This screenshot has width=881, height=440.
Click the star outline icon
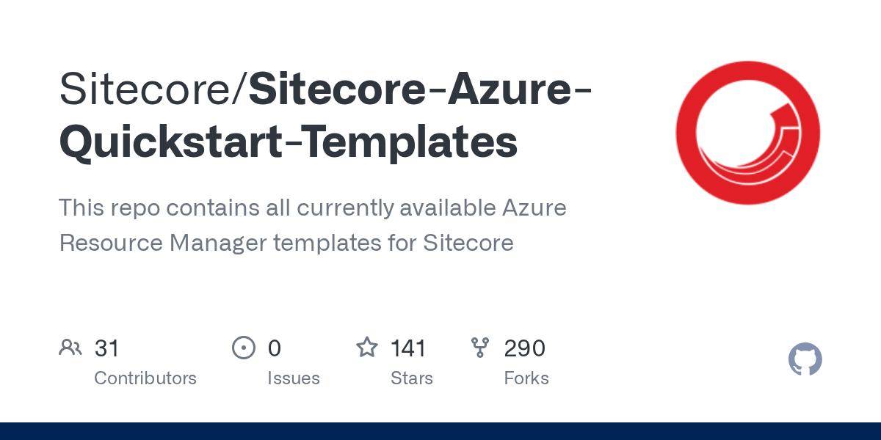pyautogui.click(x=367, y=348)
